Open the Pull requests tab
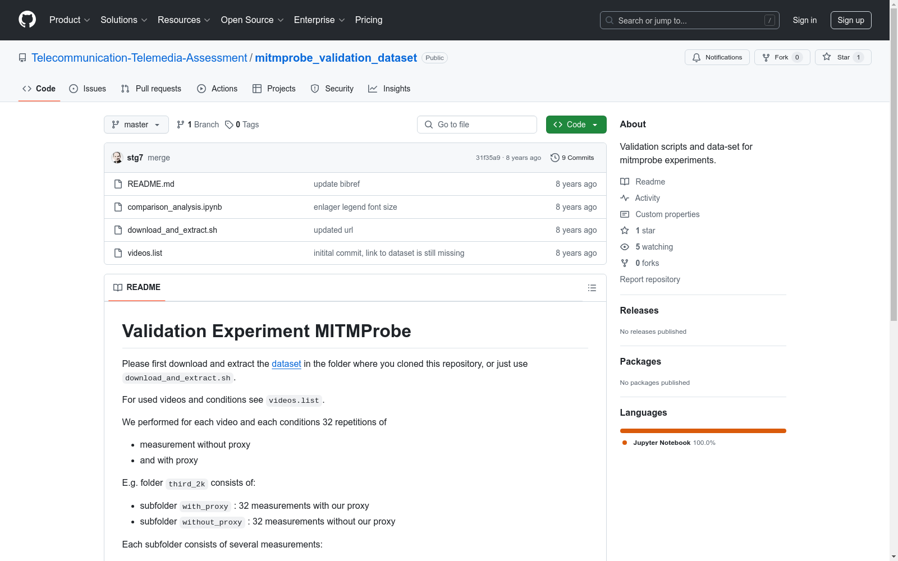 click(x=151, y=89)
